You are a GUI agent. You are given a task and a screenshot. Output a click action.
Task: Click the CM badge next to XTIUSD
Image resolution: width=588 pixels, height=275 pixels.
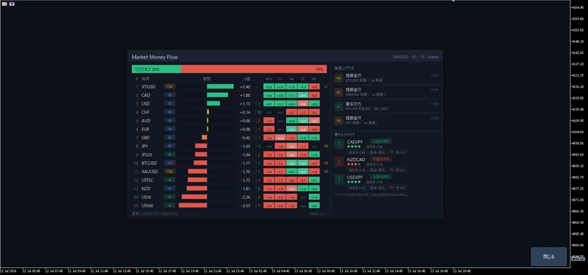(x=170, y=87)
